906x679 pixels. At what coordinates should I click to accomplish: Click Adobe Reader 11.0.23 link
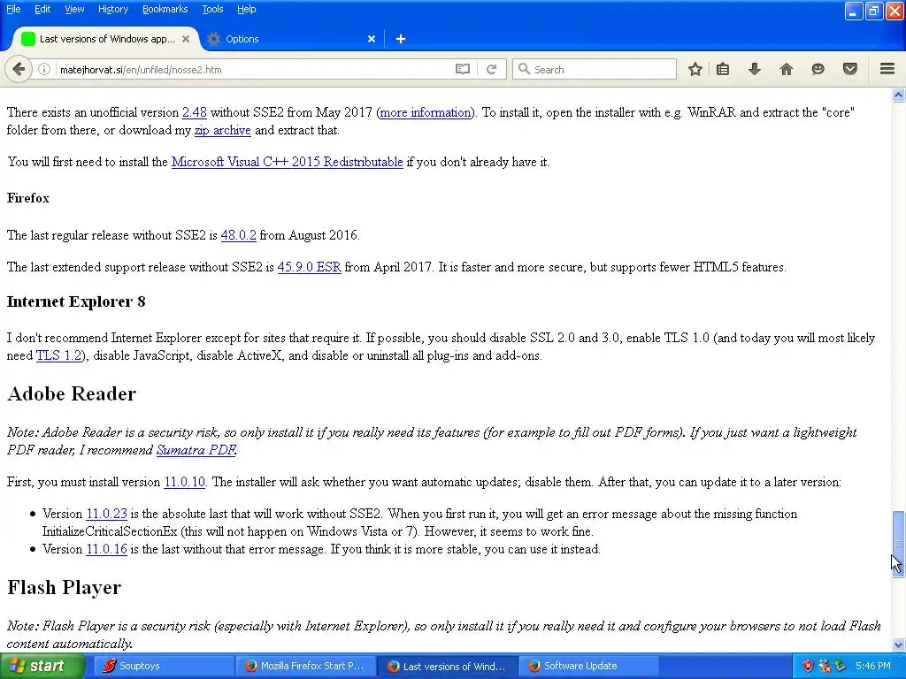click(x=106, y=514)
